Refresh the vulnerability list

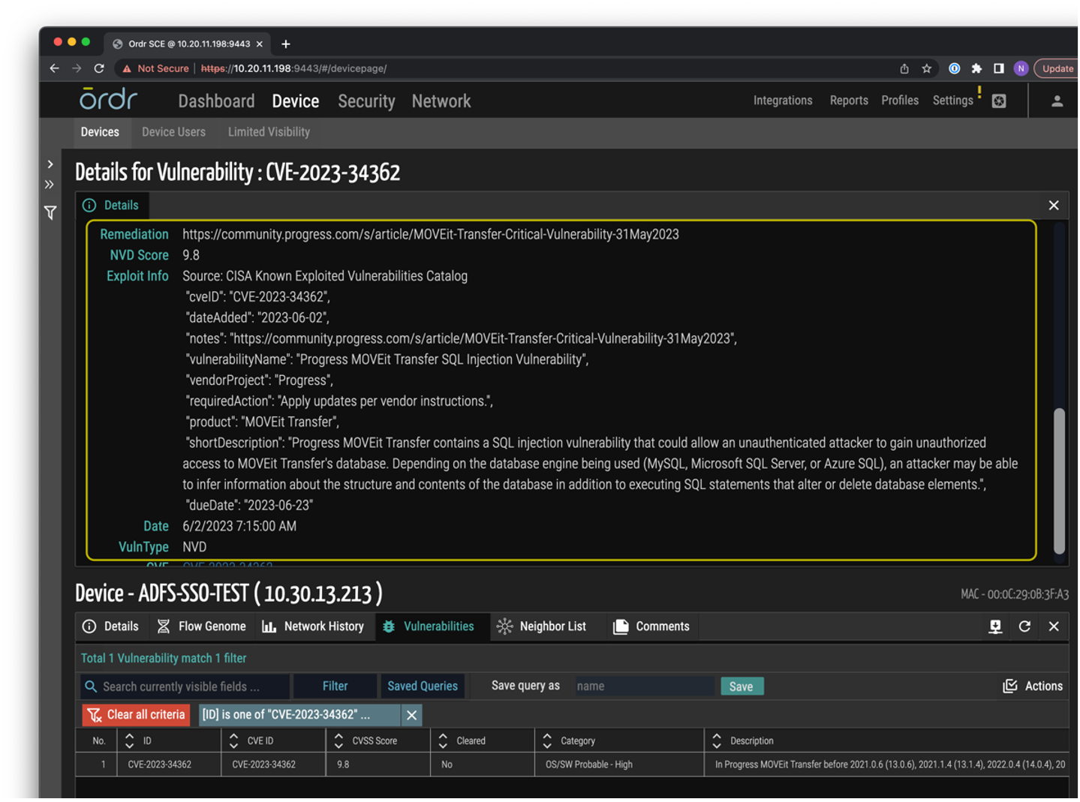[x=1024, y=626]
